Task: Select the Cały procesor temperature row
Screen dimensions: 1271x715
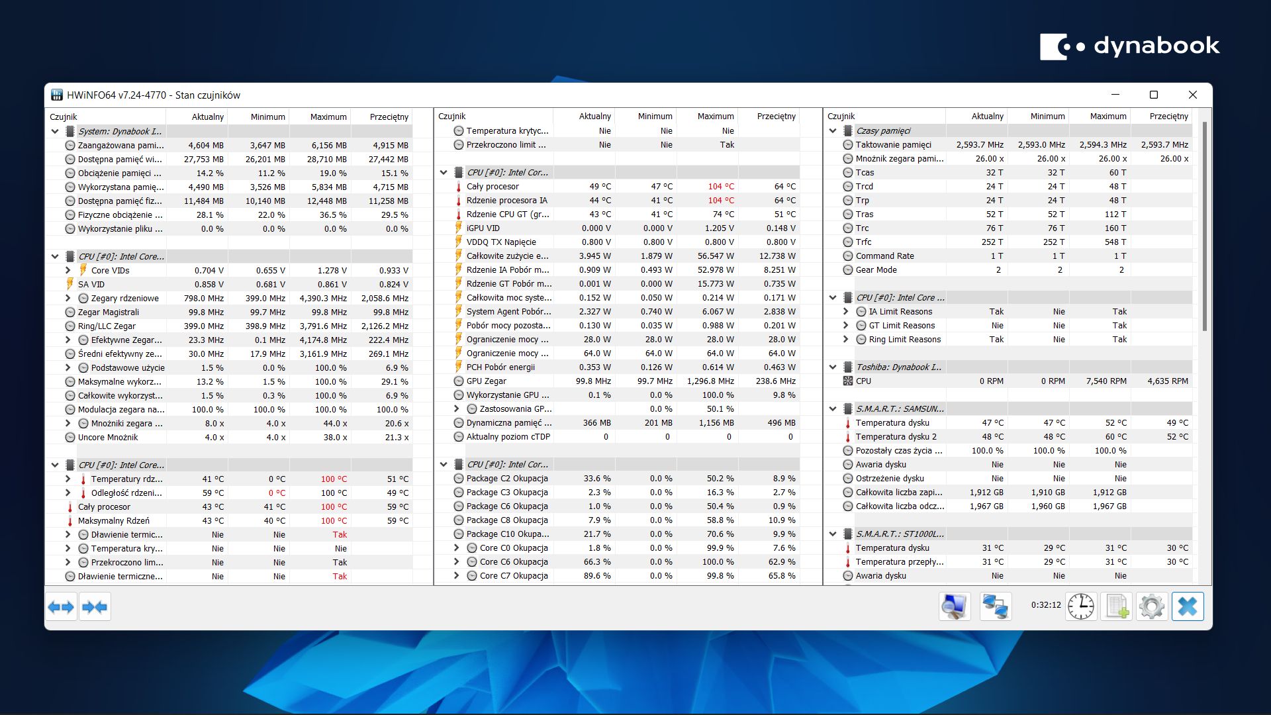Action: (x=493, y=187)
